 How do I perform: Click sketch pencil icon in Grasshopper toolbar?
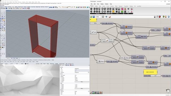(x=110, y=17)
